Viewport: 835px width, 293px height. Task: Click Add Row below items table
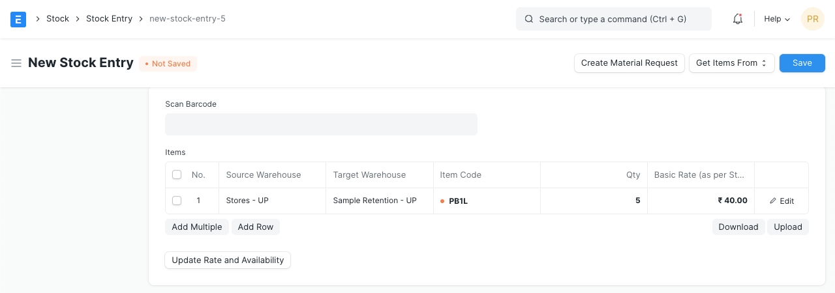click(255, 227)
